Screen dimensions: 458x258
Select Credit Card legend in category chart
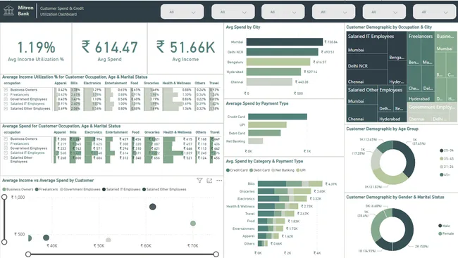tap(236, 170)
